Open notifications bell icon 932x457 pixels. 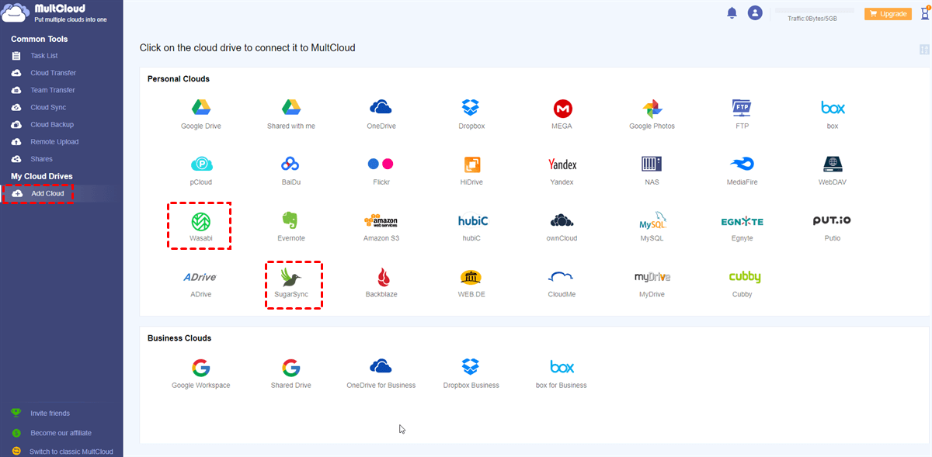(x=732, y=13)
